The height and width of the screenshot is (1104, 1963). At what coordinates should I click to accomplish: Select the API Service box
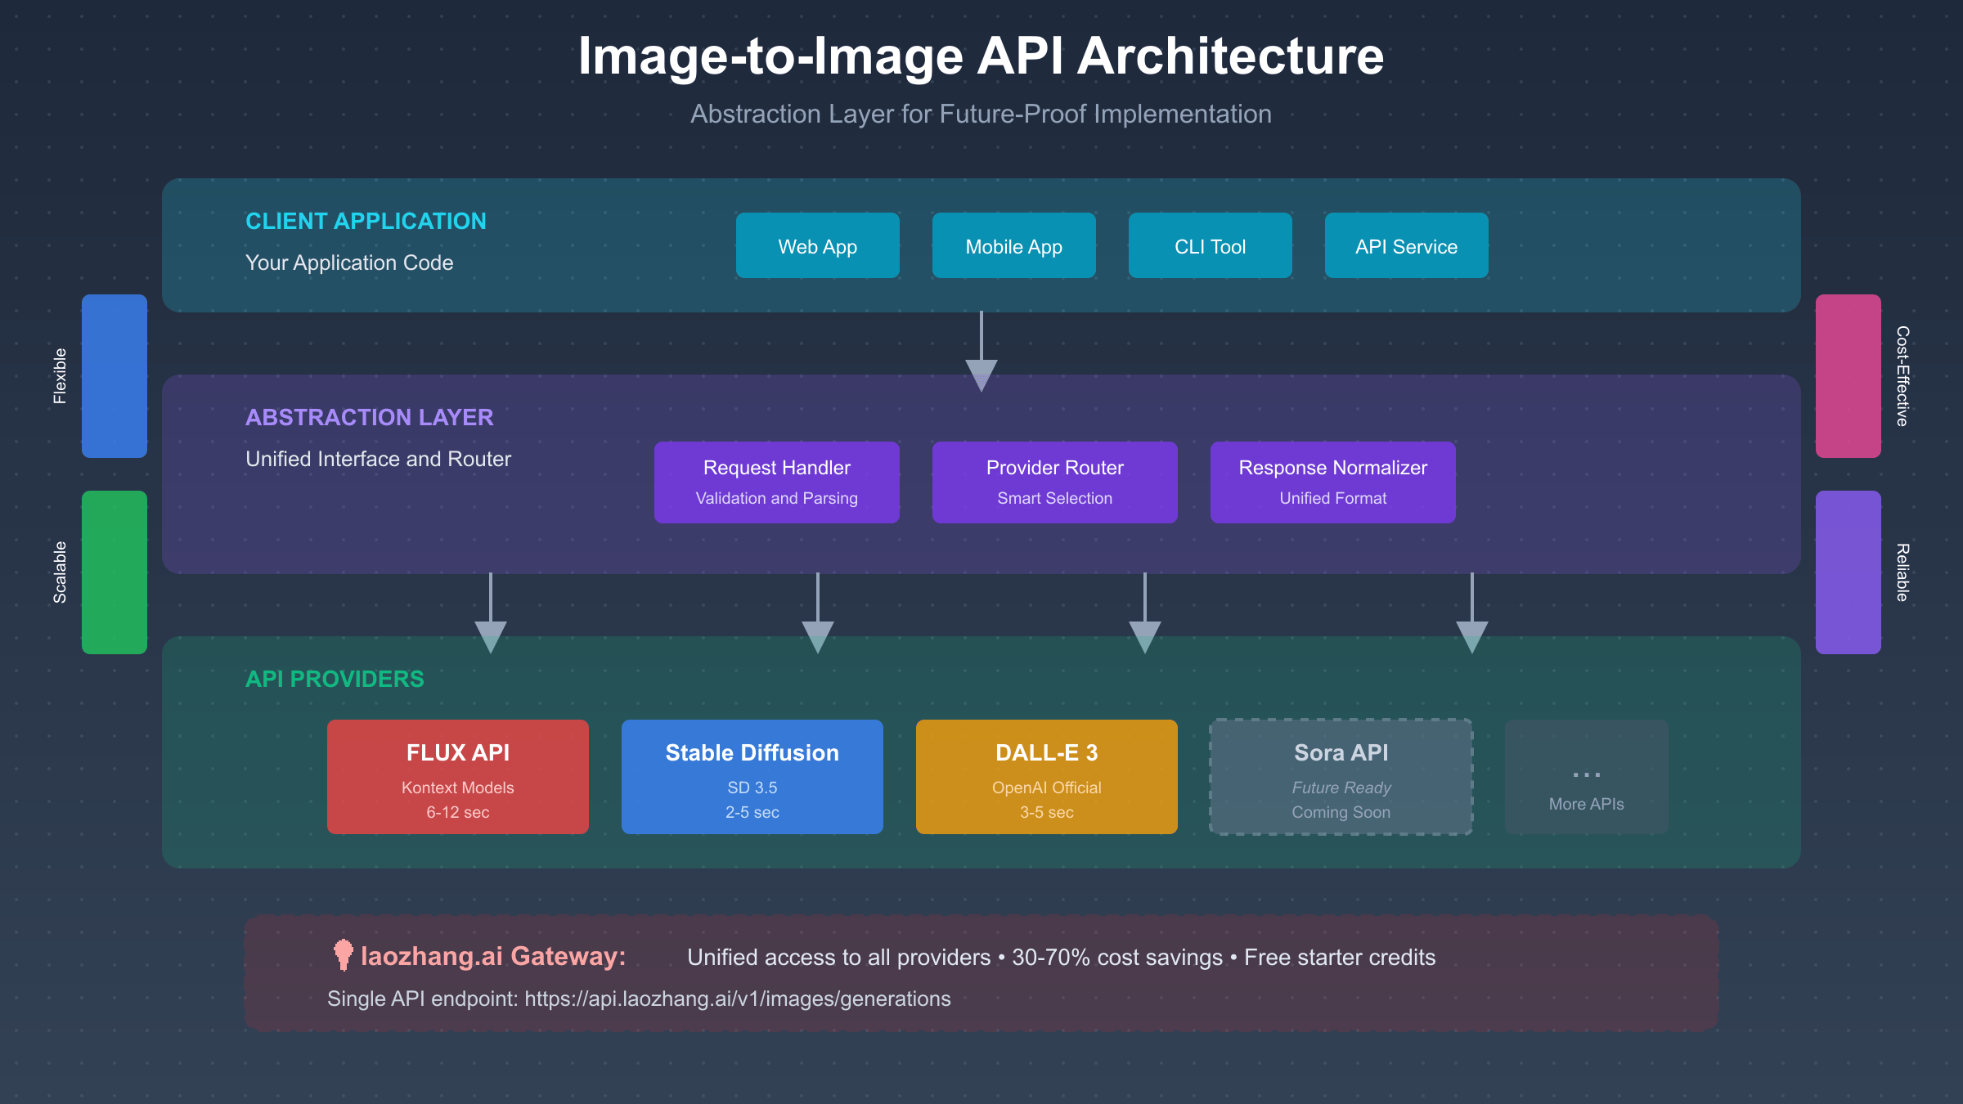click(x=1407, y=245)
